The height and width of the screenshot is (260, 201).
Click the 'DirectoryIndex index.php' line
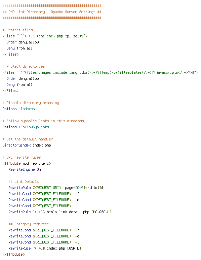point(27,145)
